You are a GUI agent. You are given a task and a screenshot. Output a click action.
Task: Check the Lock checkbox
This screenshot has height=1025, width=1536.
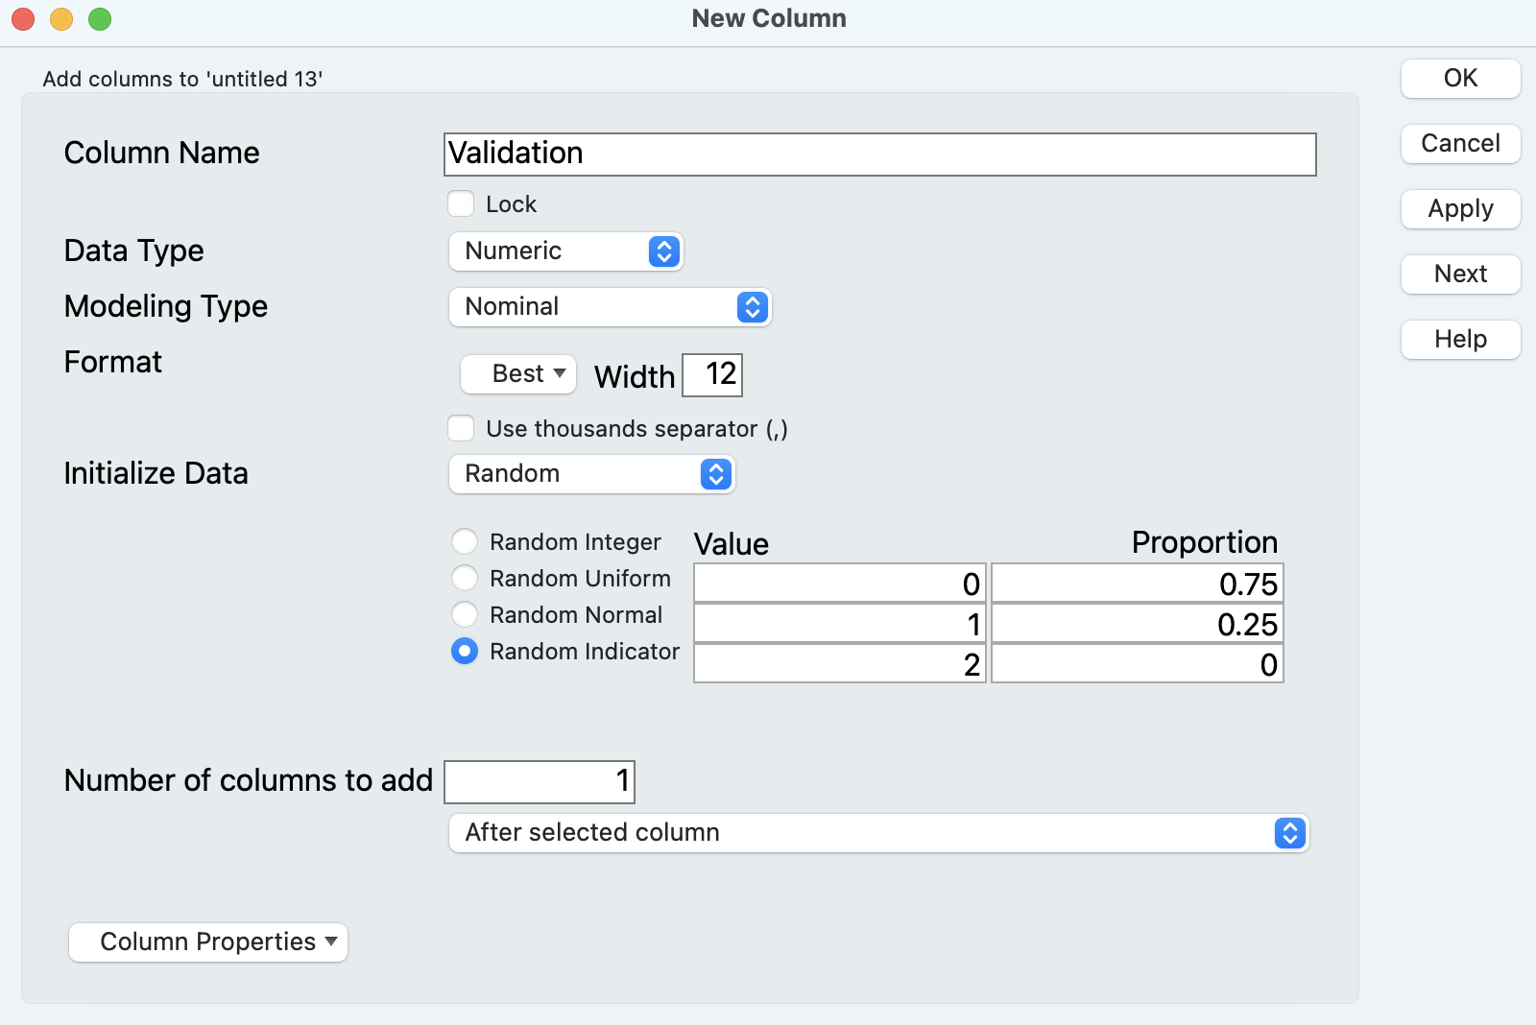point(462,204)
